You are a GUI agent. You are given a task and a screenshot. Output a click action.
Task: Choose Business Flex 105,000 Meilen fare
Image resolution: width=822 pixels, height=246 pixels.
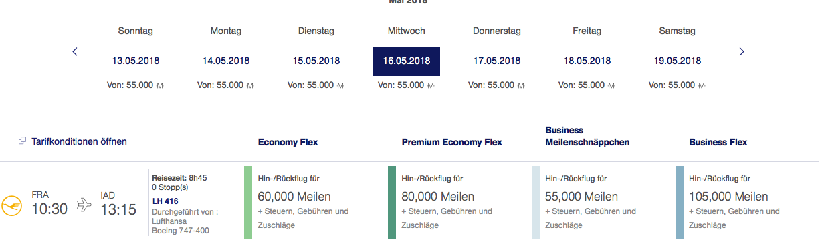(x=739, y=202)
